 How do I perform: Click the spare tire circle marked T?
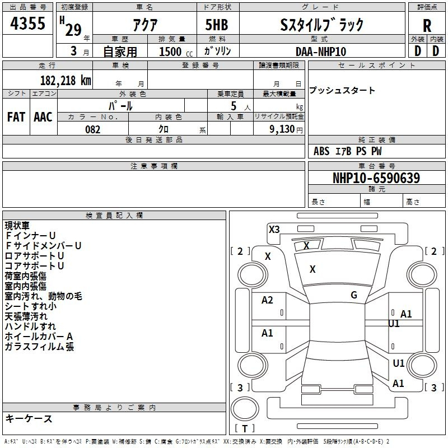pyautogui.click(x=245, y=408)
